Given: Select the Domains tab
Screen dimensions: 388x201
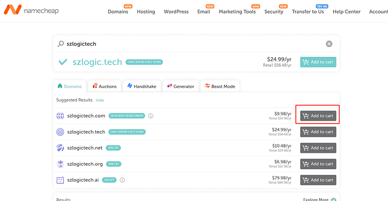Looking at the screenshot, I should click(x=69, y=86).
